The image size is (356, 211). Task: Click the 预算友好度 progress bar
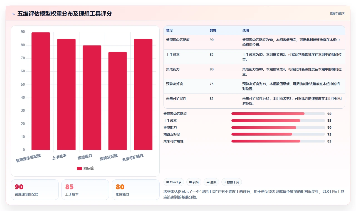tap(278, 134)
